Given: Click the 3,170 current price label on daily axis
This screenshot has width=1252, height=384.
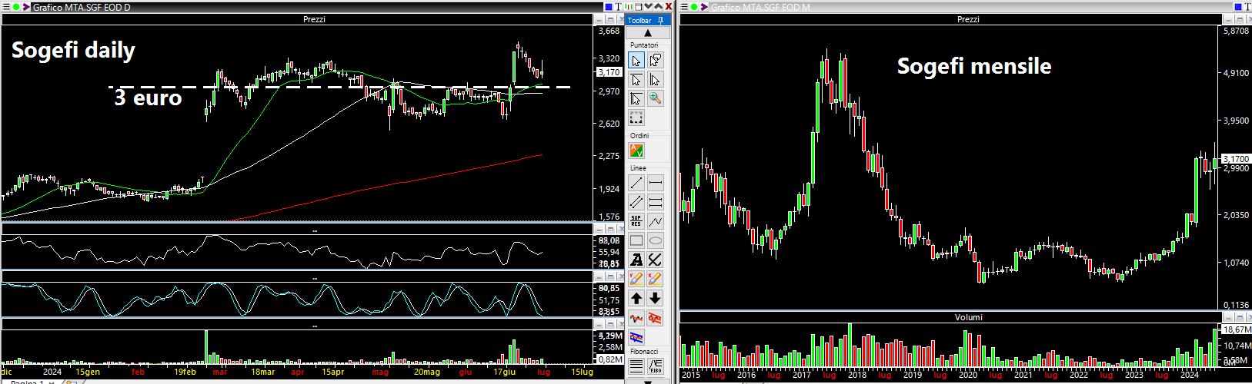Looking at the screenshot, I should point(609,72).
